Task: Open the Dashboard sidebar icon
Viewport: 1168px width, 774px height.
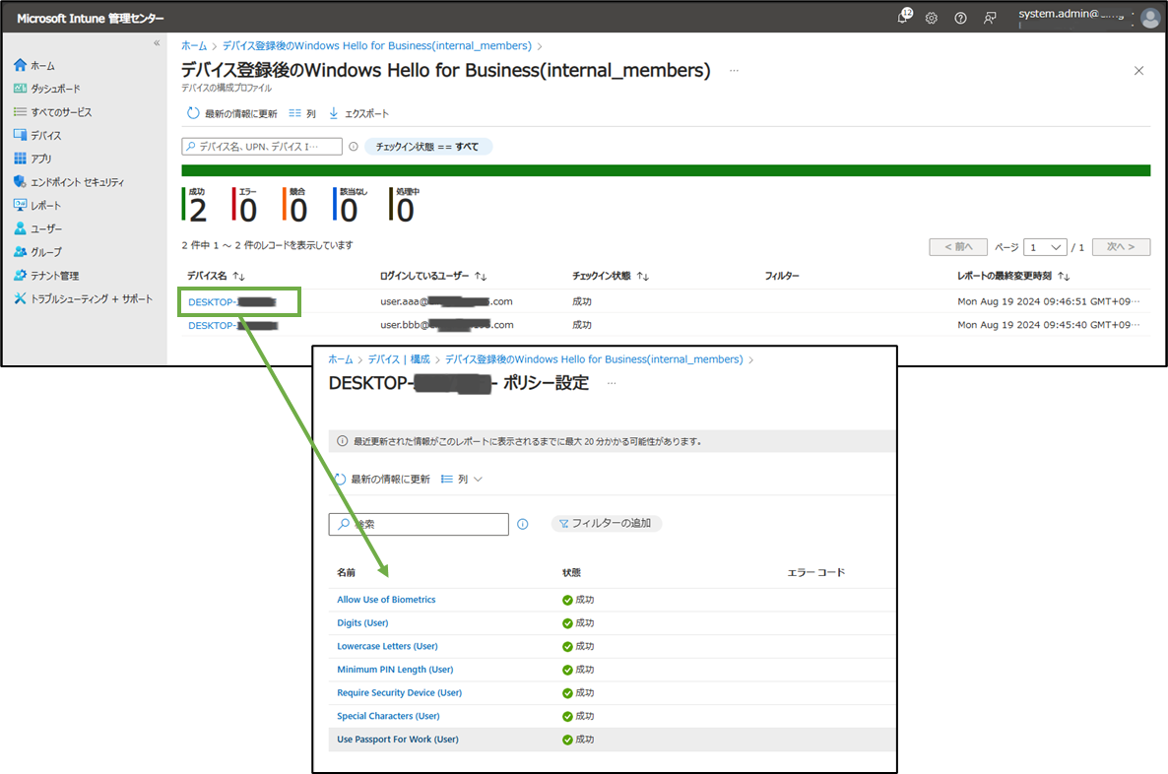Action: click(20, 88)
